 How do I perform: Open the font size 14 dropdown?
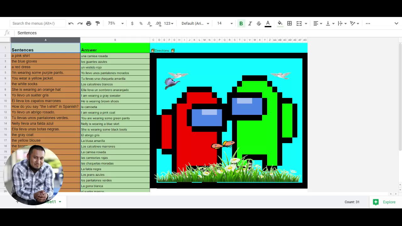[225, 24]
